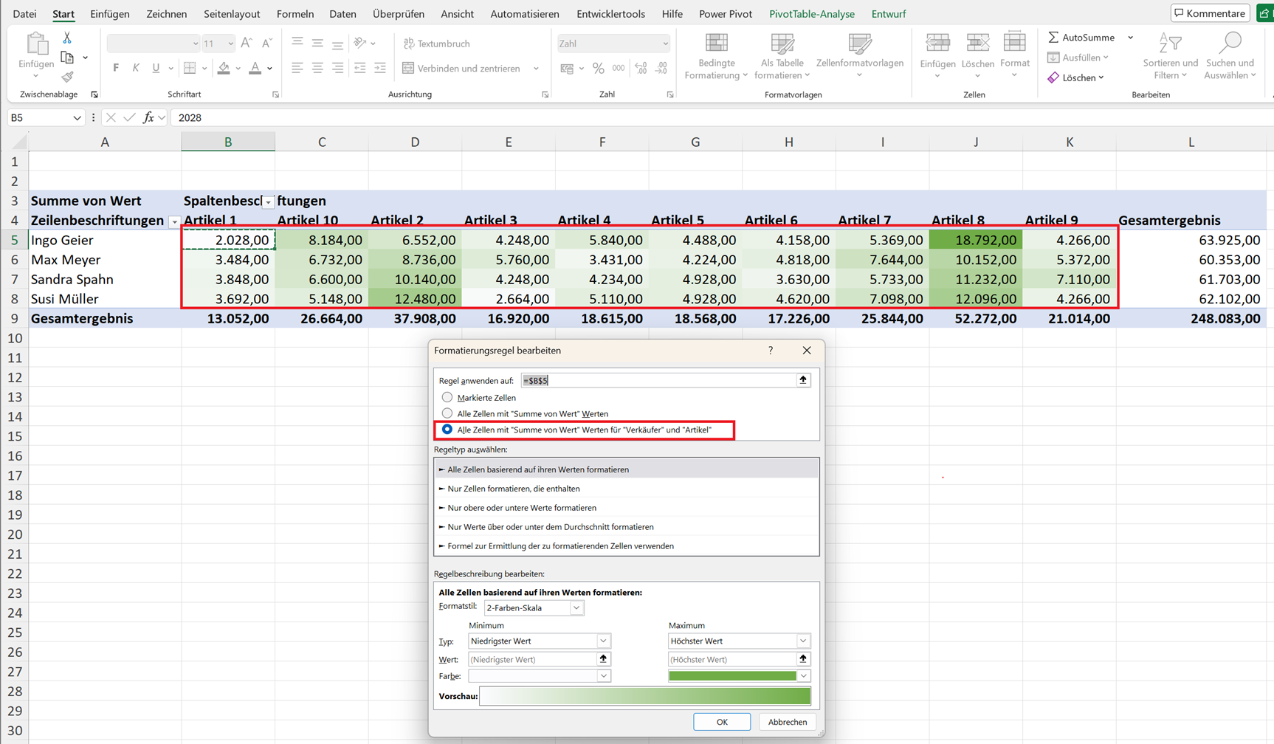1274x744 pixels.
Task: Open the PivotTable-Analyse ribbon tab
Action: point(811,14)
